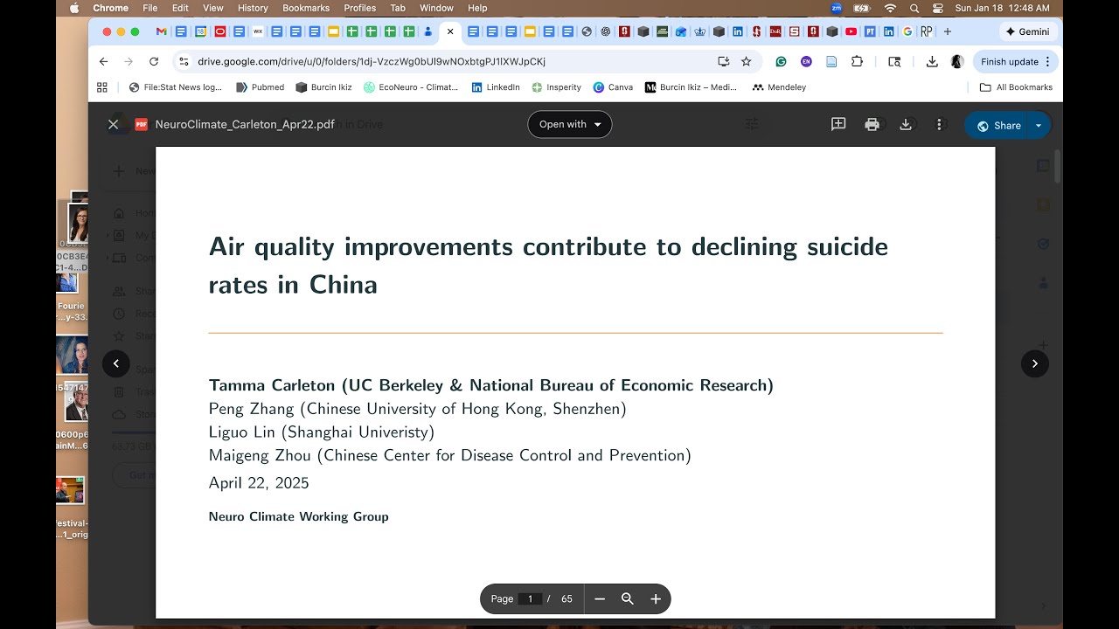The width and height of the screenshot is (1119, 629).
Task: Open Gemini in Chrome
Action: (1029, 31)
